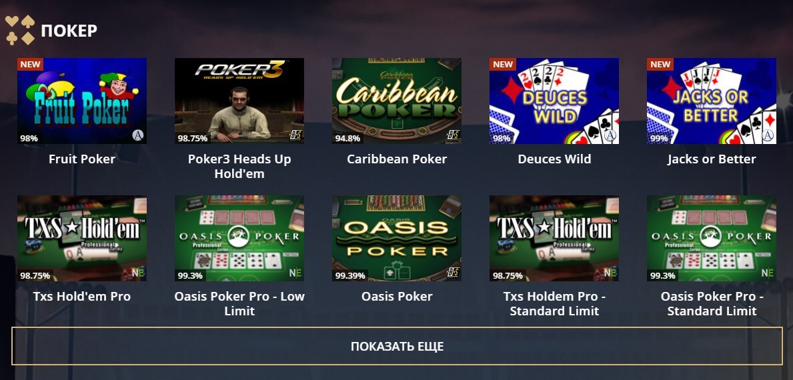Image resolution: width=793 pixels, height=380 pixels.
Task: Click the card suits poker icon
Action: click(x=20, y=30)
